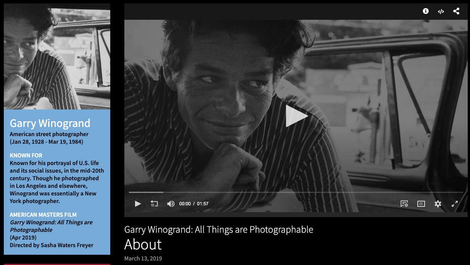This screenshot has width=470, height=265.
Task: Open the video information panel
Action: (x=425, y=11)
